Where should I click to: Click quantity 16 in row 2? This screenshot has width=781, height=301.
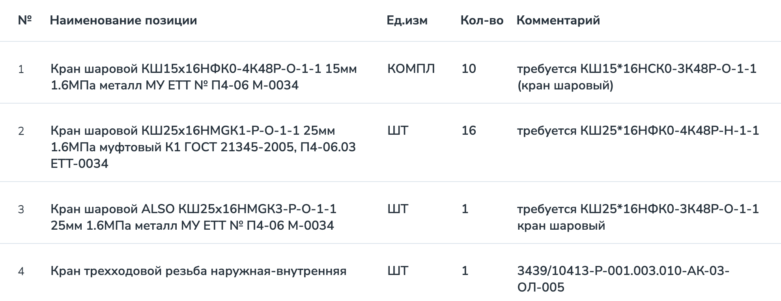pyautogui.click(x=469, y=131)
